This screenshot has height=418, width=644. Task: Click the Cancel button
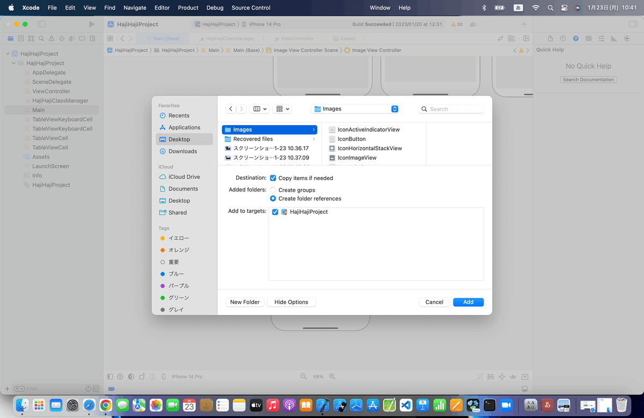pyautogui.click(x=434, y=302)
